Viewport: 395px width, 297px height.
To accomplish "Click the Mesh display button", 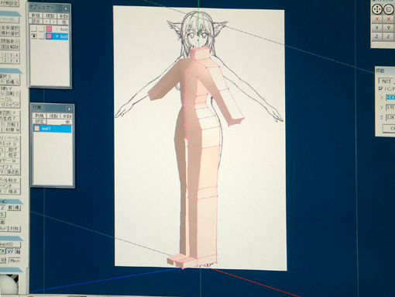I will click(x=15, y=261).
